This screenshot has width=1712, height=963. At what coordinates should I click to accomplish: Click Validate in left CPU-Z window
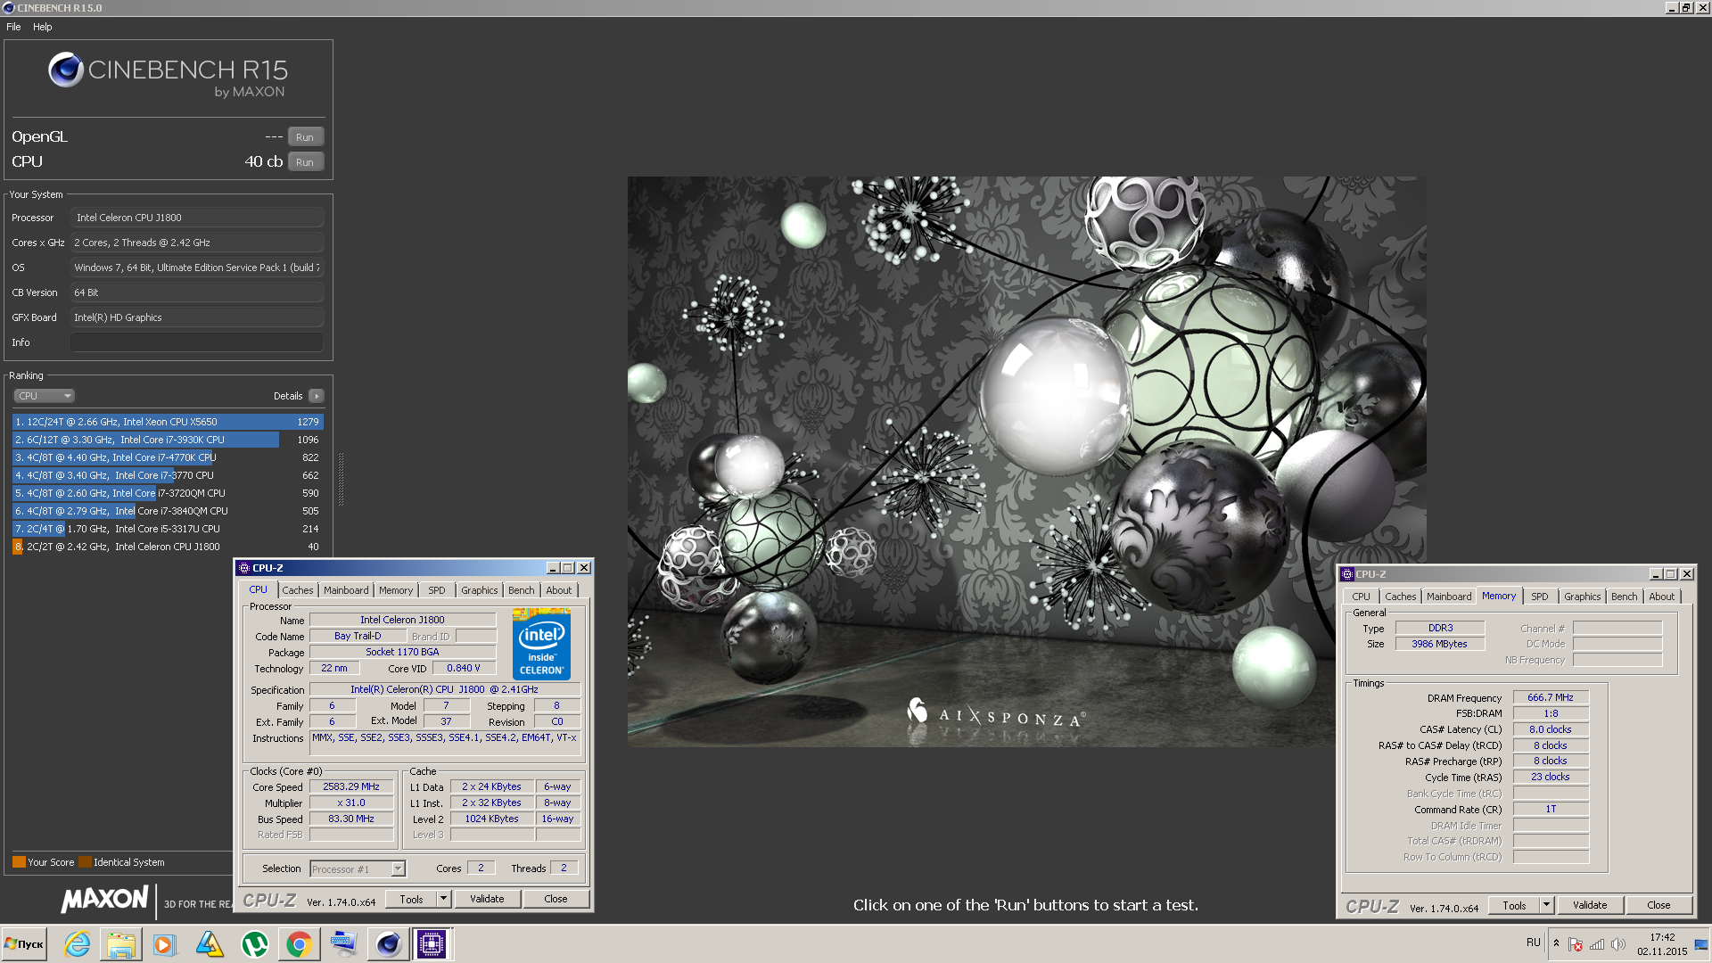[487, 899]
